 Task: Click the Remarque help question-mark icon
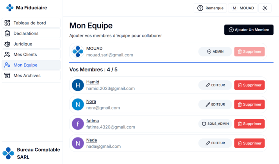(200, 8)
